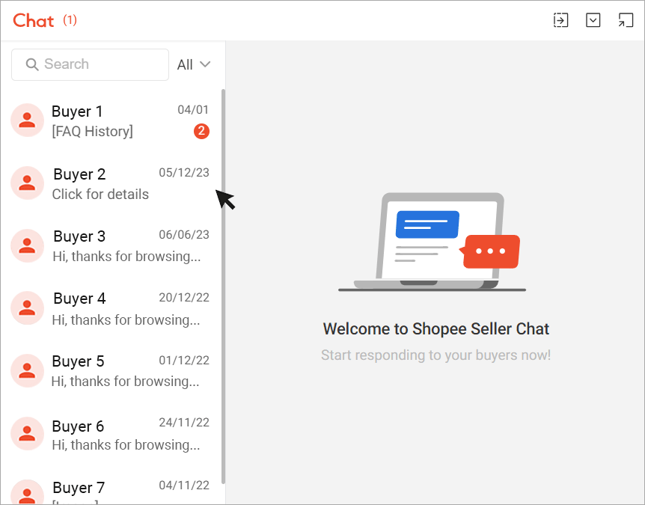Pop out chat into a new window
The width and height of the screenshot is (645, 505).
(x=560, y=20)
